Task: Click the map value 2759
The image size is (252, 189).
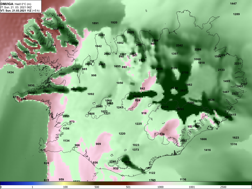Action: click(x=185, y=73)
